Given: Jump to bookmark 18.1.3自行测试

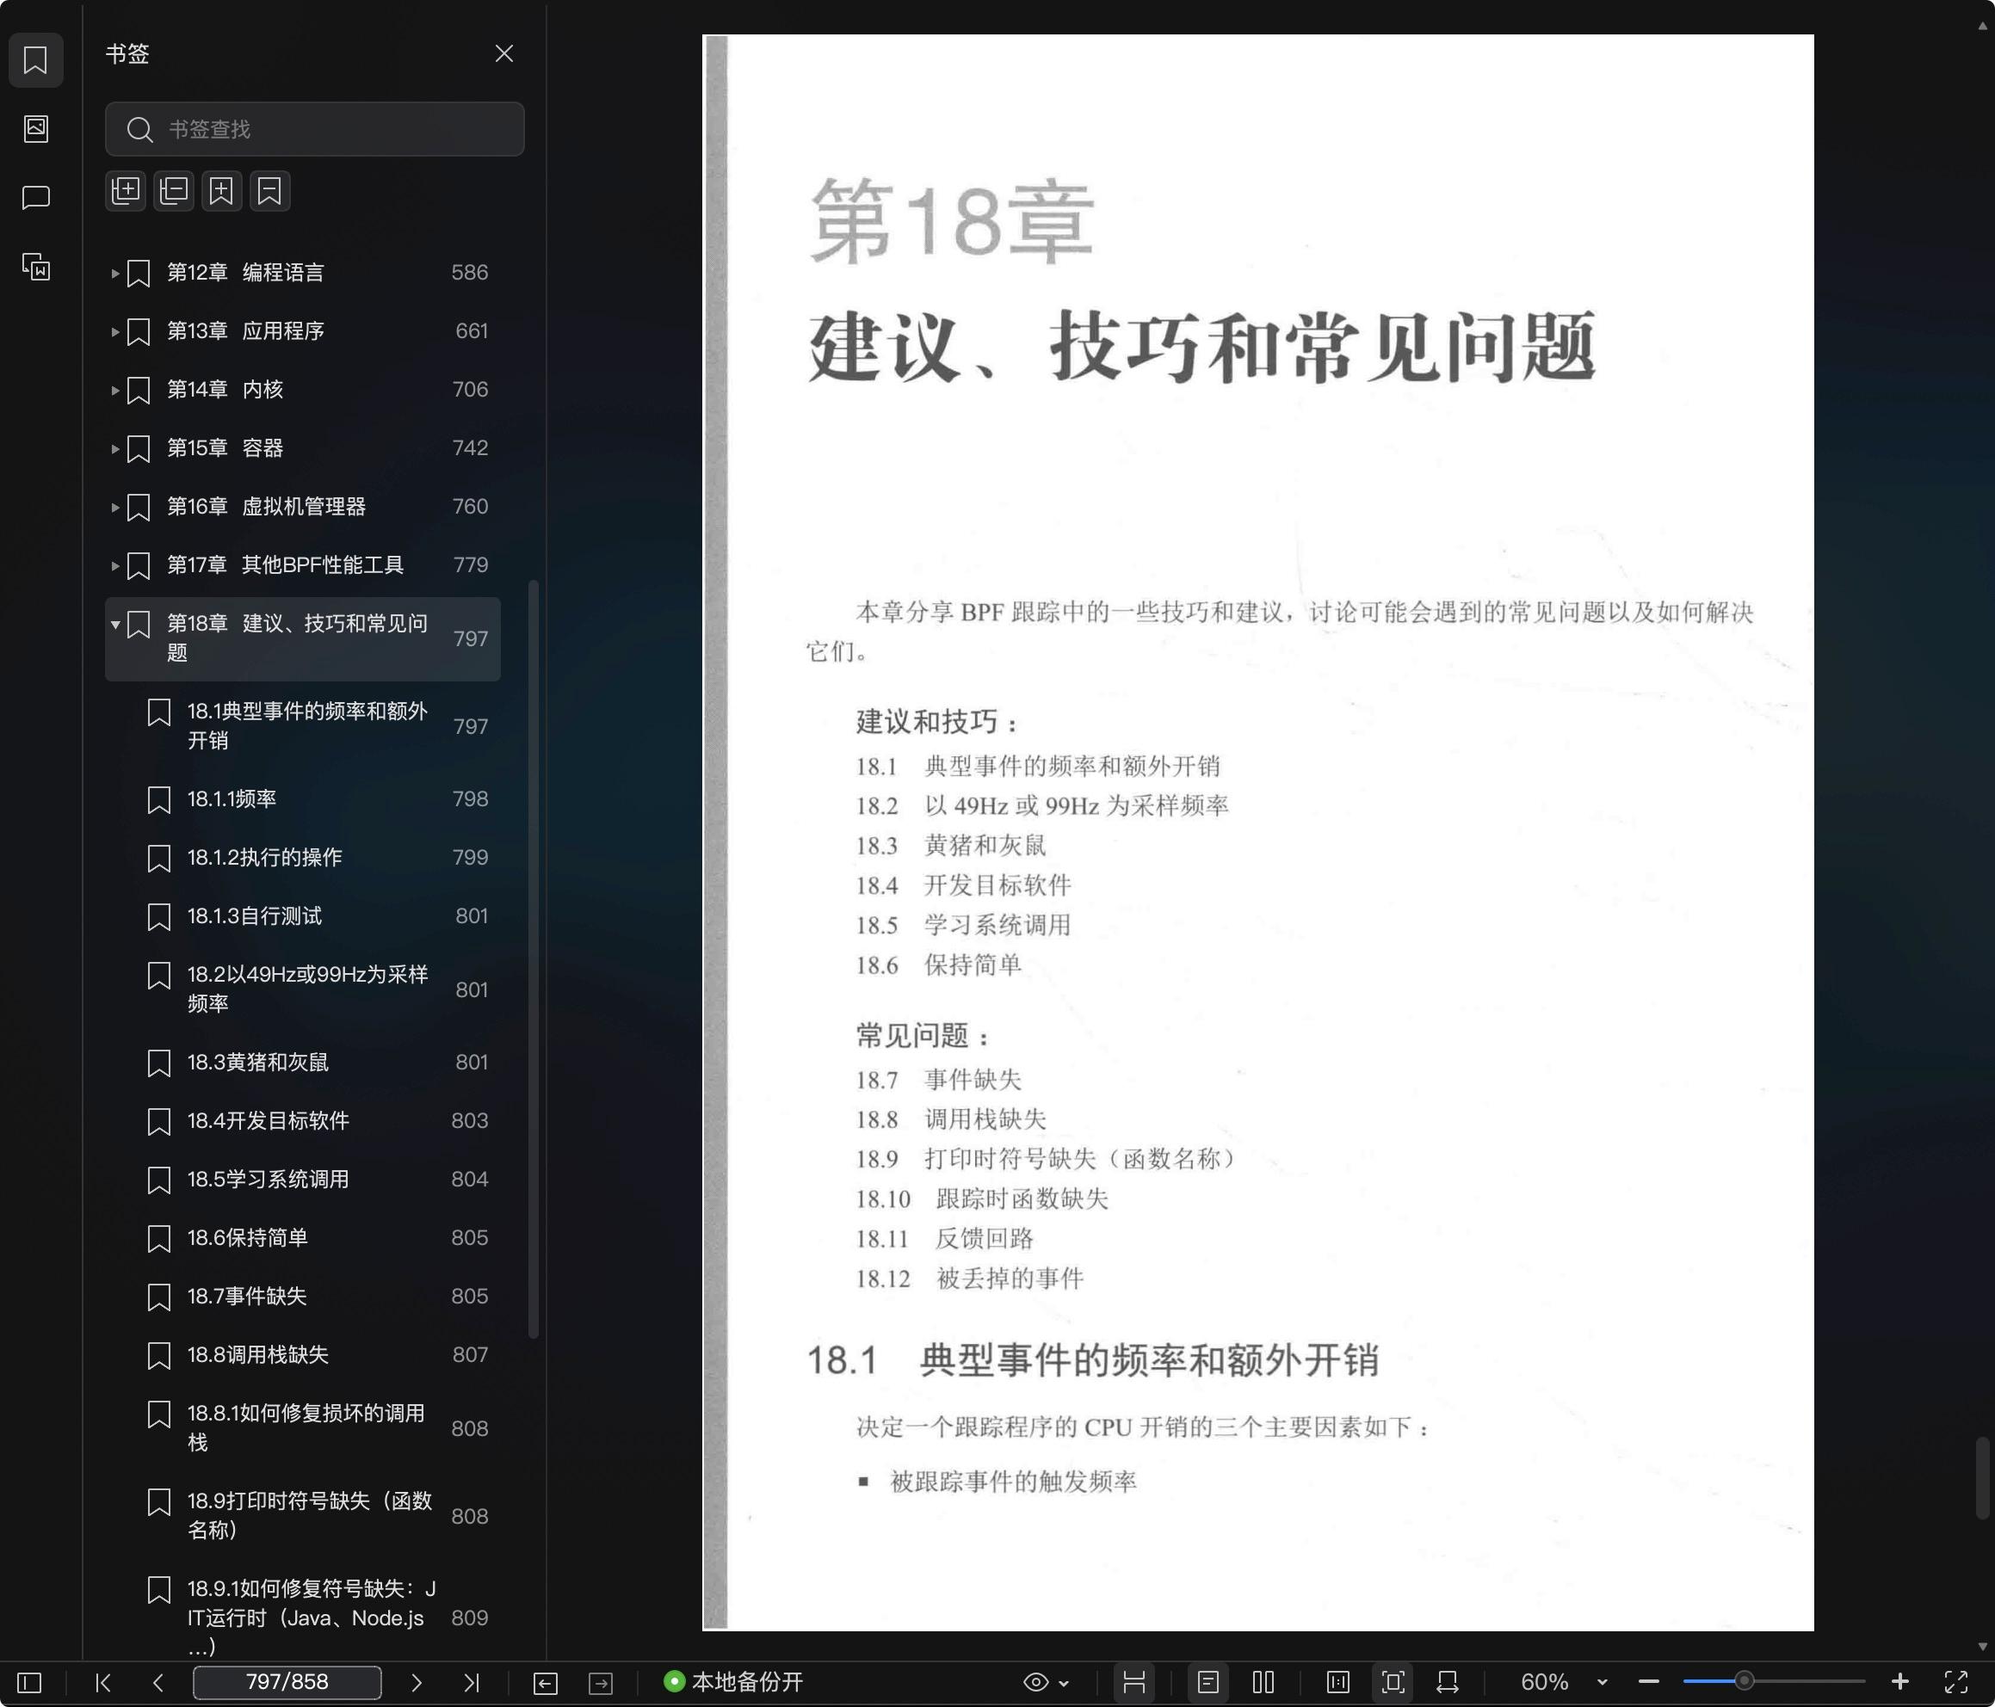Looking at the screenshot, I should pos(302,916).
